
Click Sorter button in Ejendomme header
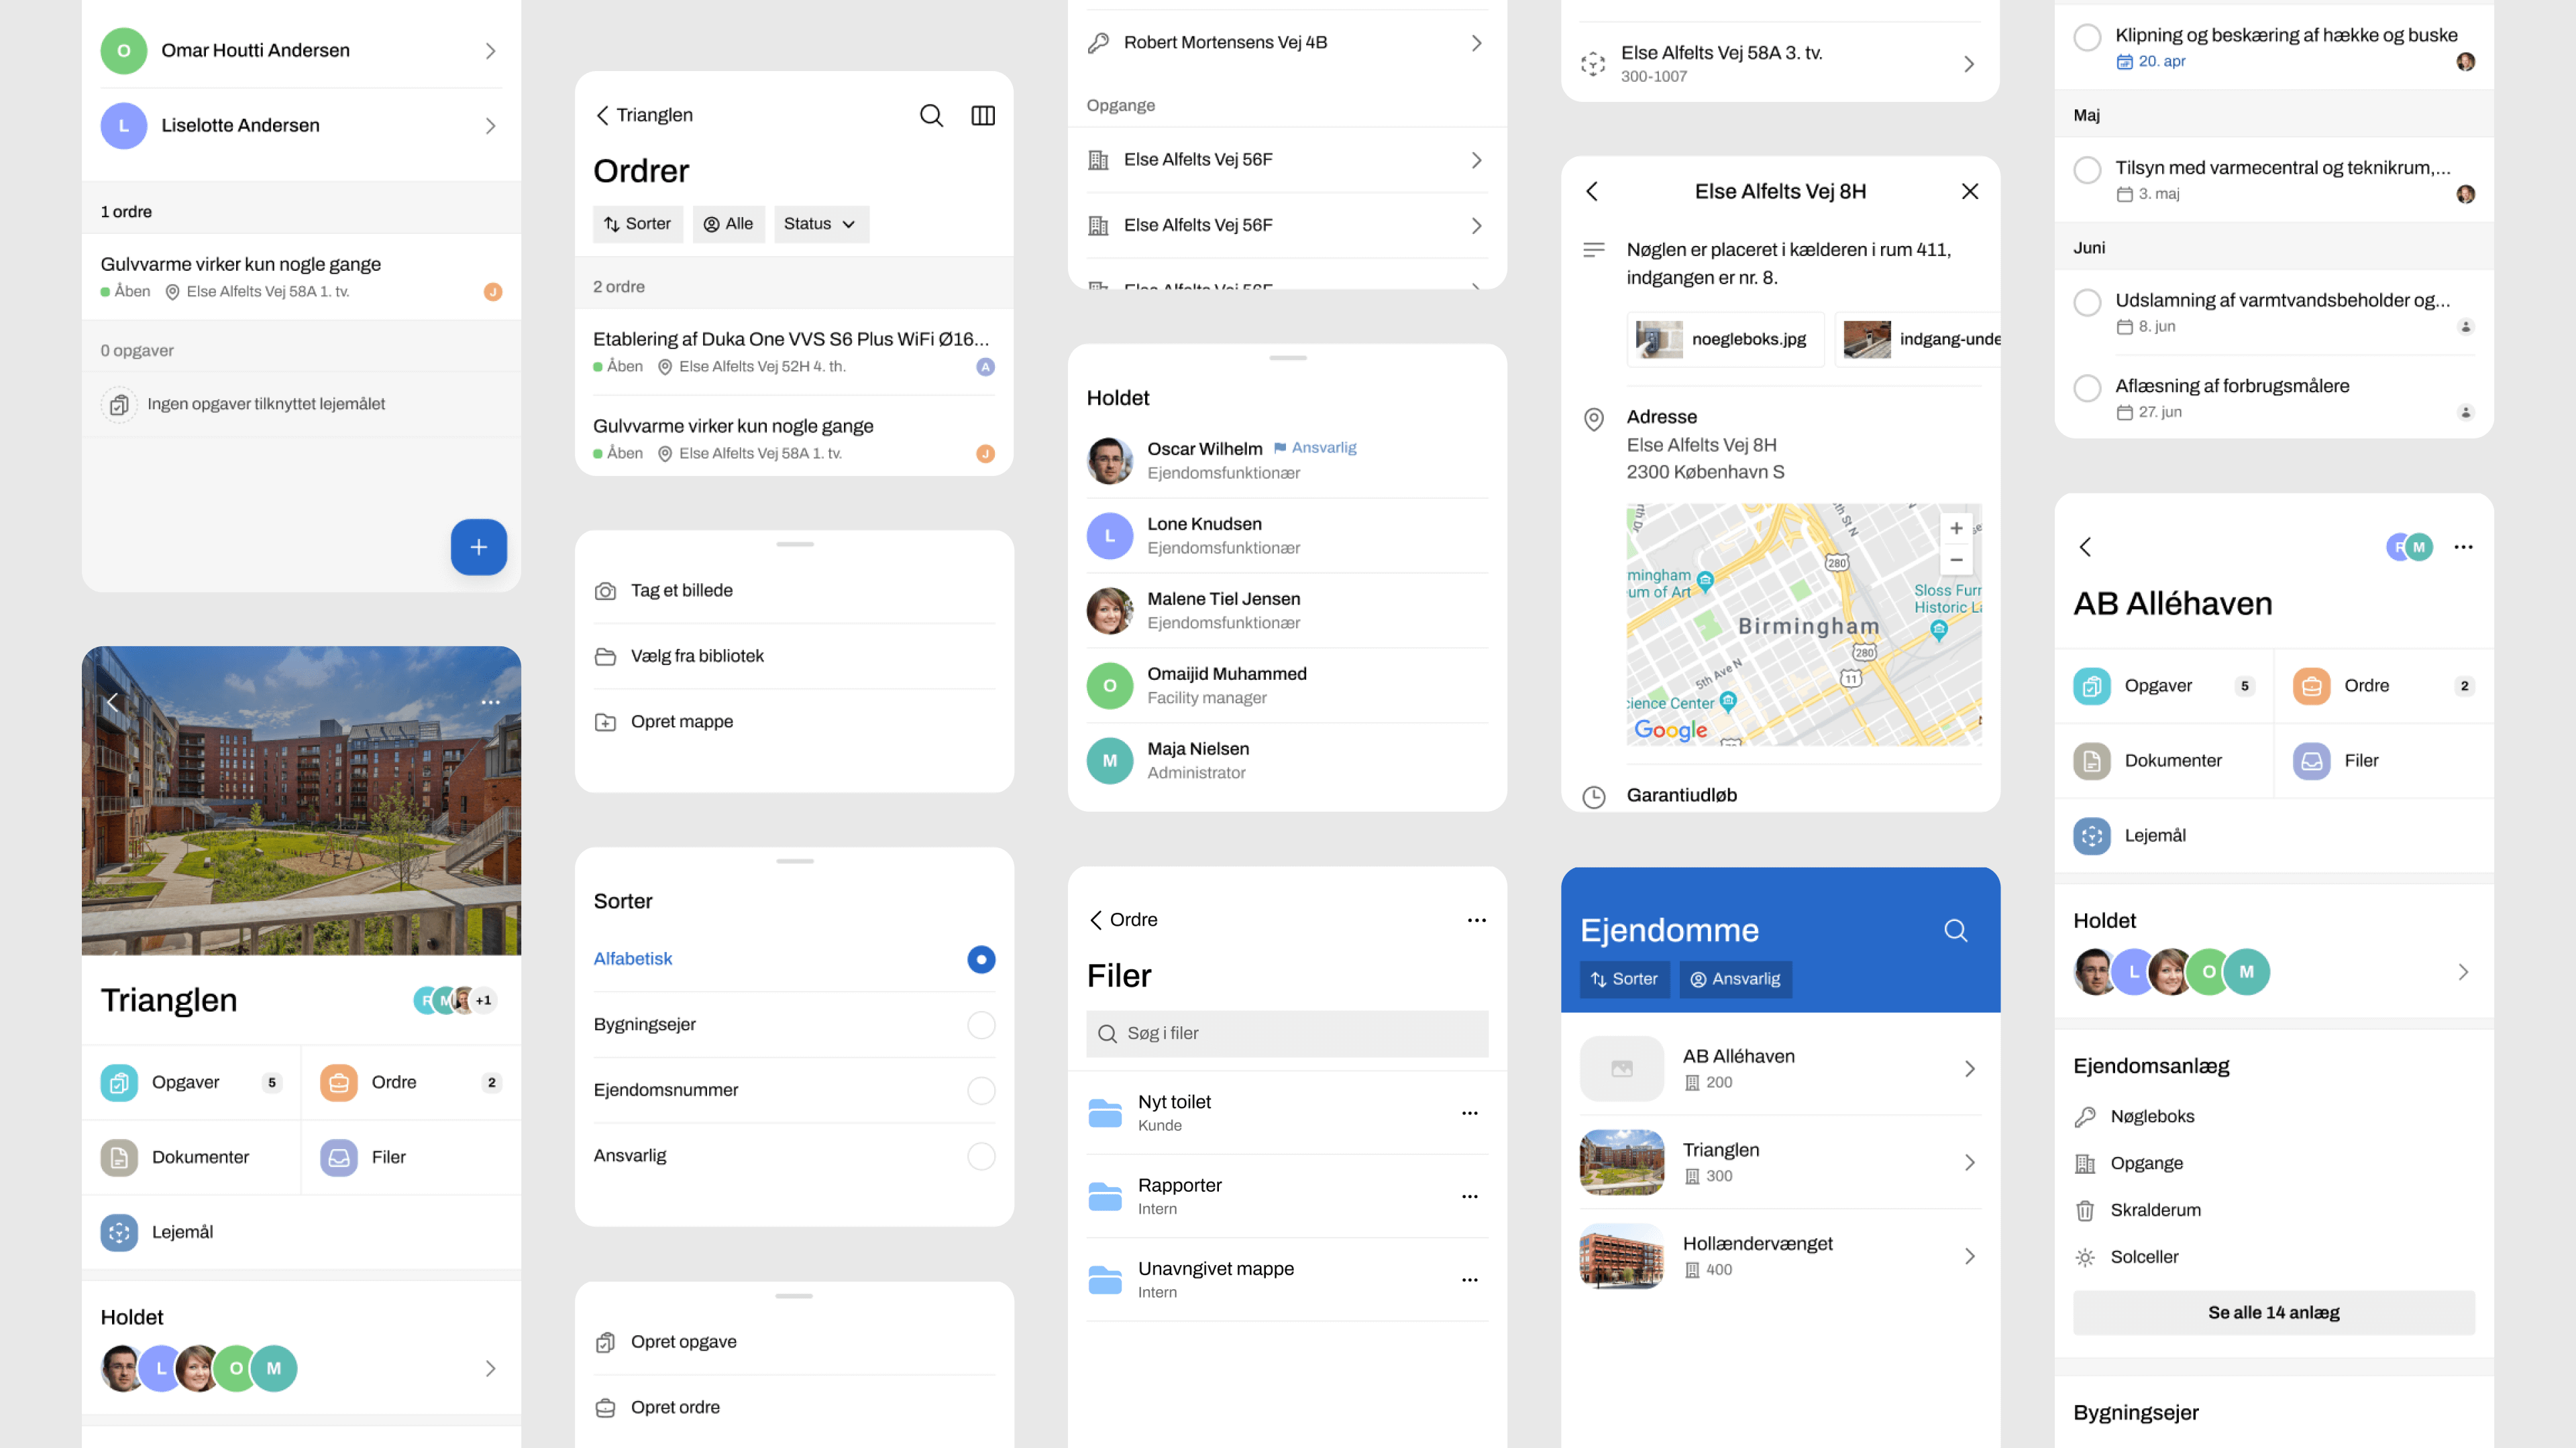click(x=1624, y=979)
